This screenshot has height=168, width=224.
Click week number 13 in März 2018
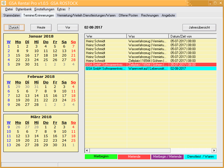pyautogui.click(x=9, y=145)
